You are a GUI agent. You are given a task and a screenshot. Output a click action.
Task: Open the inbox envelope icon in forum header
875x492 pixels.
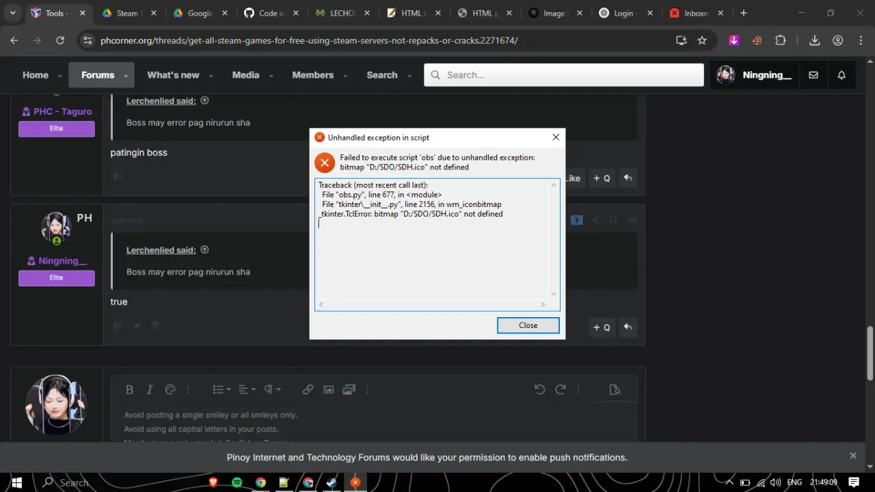[x=813, y=75]
